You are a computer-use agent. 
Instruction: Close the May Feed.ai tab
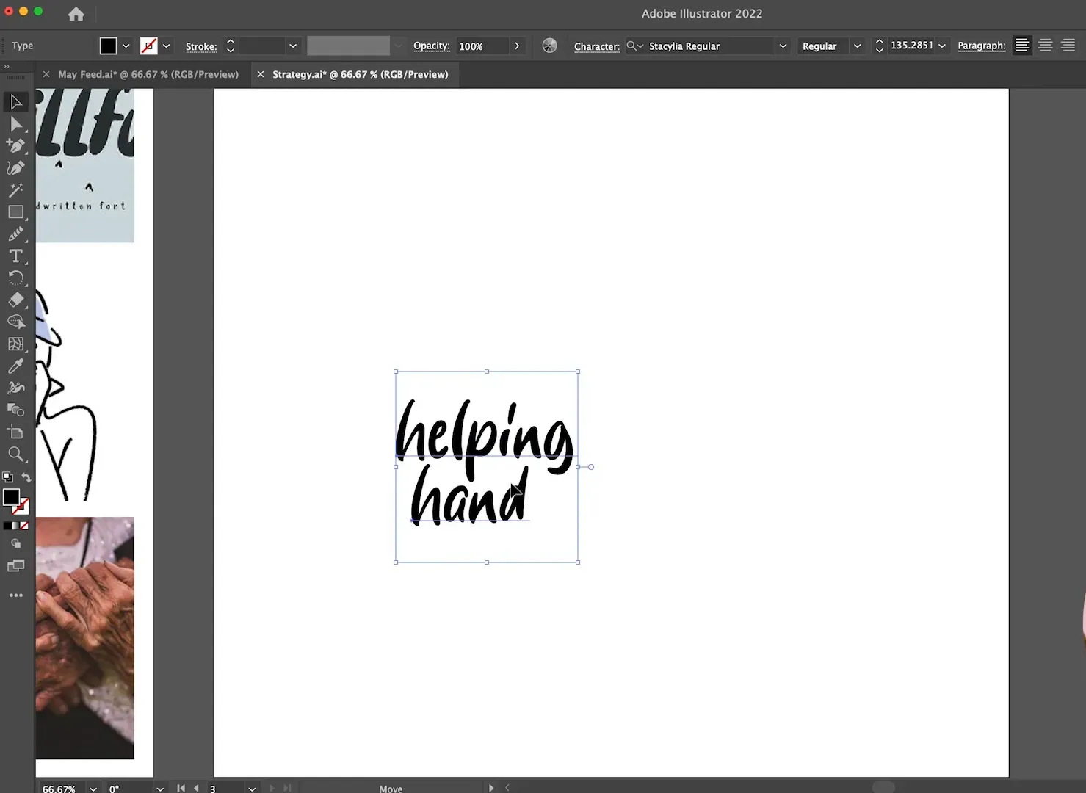[46, 74]
